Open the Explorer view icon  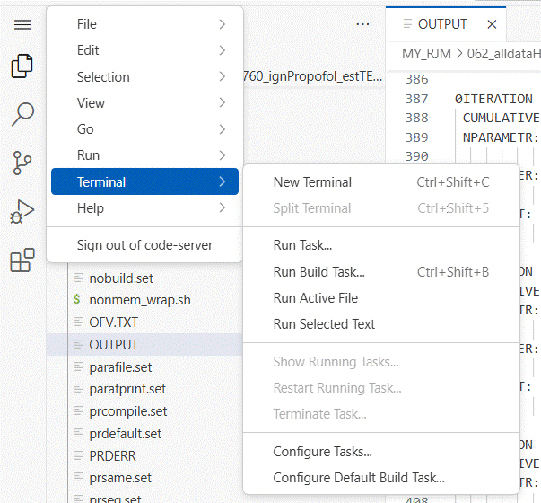pyautogui.click(x=22, y=66)
